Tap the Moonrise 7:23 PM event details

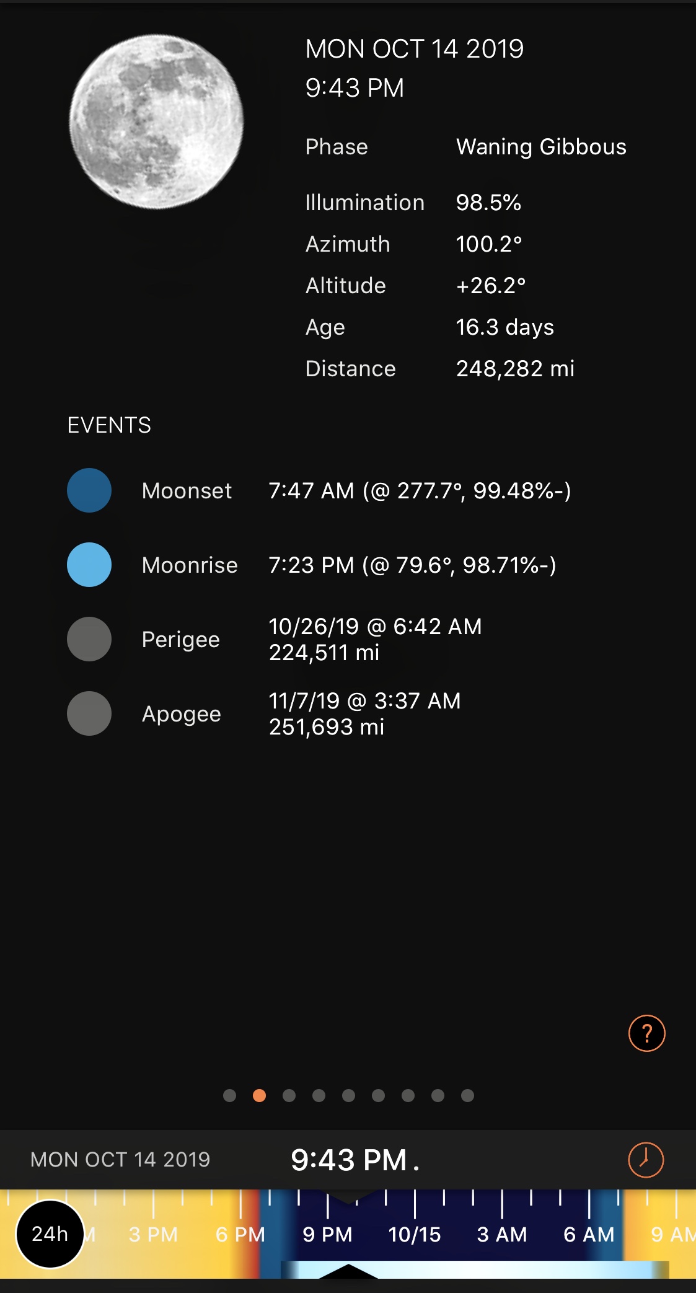(x=412, y=565)
